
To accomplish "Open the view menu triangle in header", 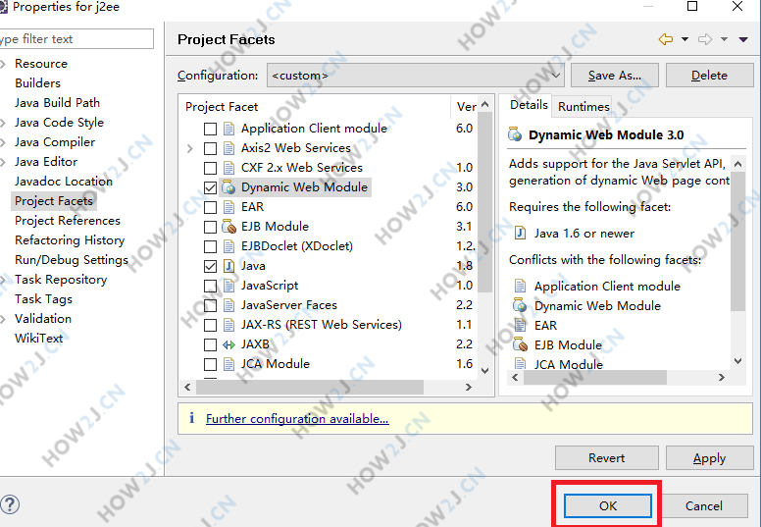I will 743,39.
